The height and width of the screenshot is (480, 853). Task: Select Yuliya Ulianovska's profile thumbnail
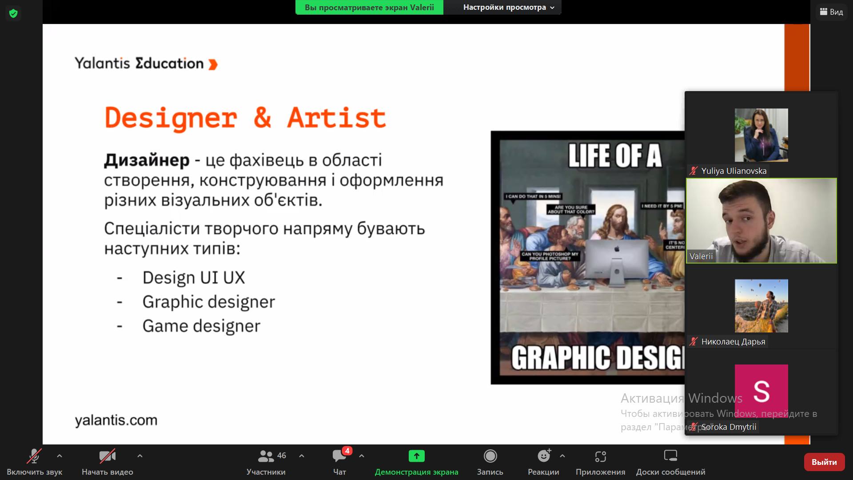point(761,135)
